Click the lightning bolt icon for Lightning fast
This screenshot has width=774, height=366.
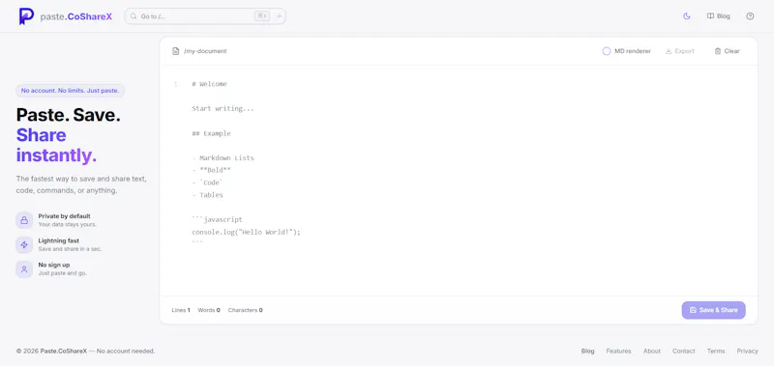pyautogui.click(x=24, y=245)
